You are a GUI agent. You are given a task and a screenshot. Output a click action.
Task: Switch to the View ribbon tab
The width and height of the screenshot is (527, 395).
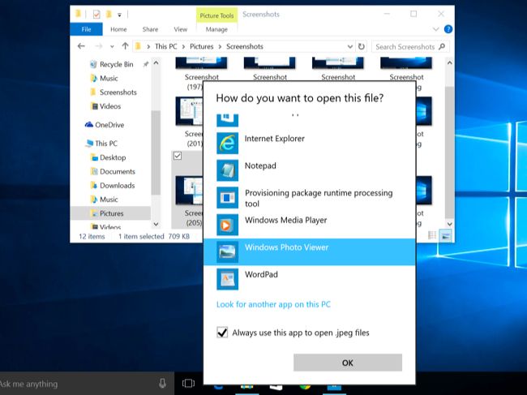tap(180, 29)
